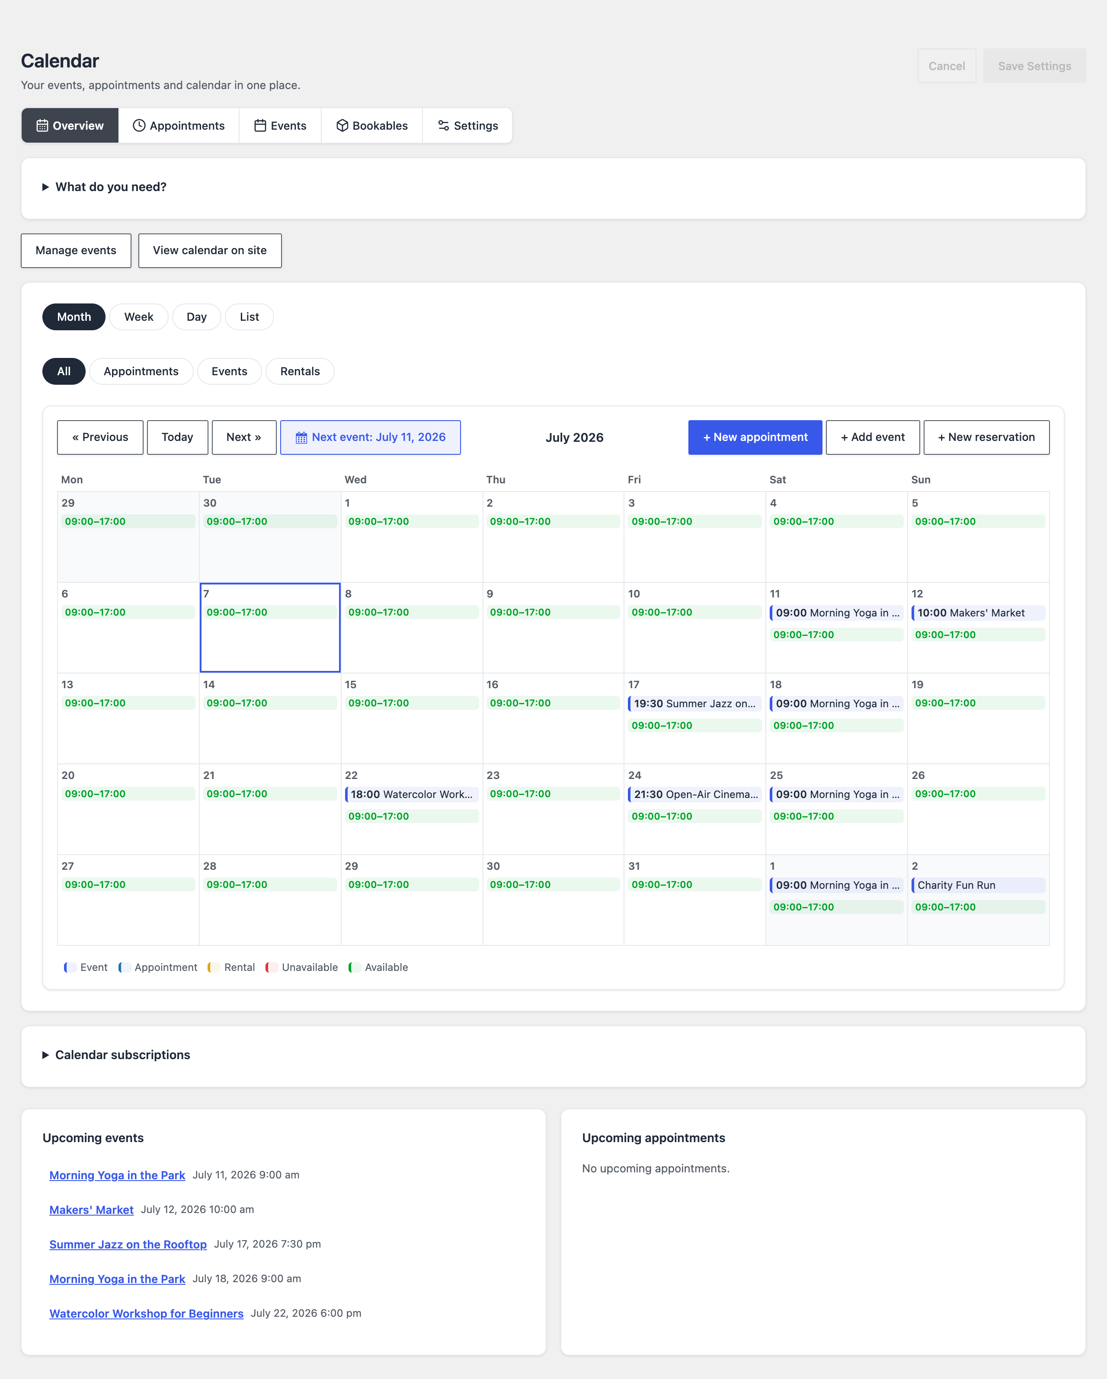Open Morning Yoga in the Park July 18 link

117,1279
